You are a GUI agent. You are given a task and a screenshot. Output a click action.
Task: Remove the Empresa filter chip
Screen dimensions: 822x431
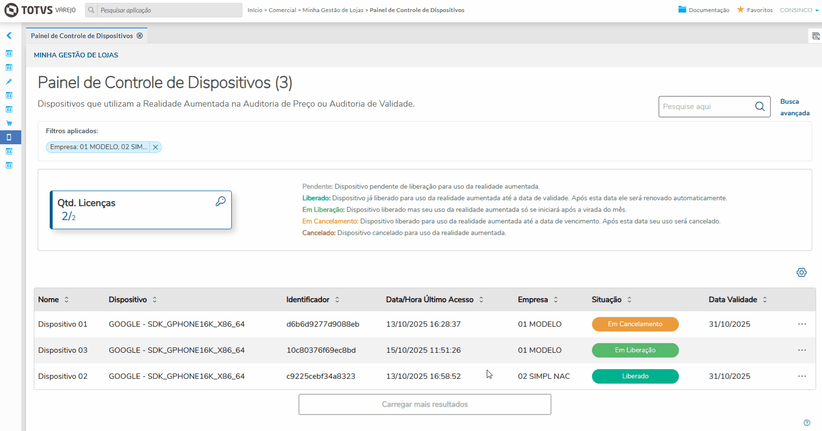point(156,147)
